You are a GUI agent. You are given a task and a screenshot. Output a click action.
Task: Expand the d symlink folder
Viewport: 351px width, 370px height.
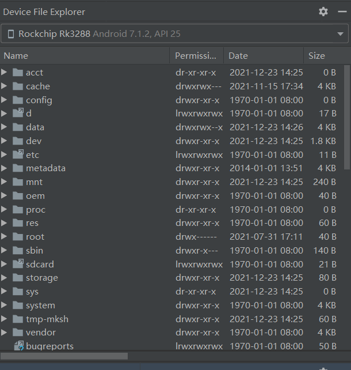tap(4, 114)
